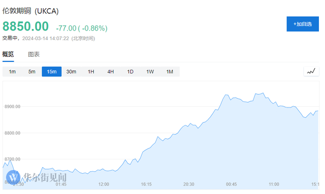Switch chart to 1D interval
The image size is (325, 194).
pos(131,72)
